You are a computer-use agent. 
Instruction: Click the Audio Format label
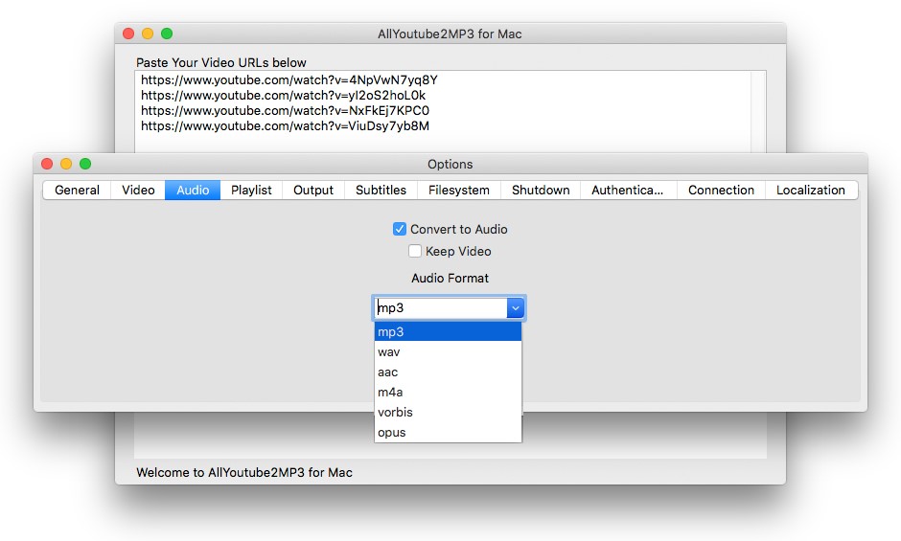[450, 278]
